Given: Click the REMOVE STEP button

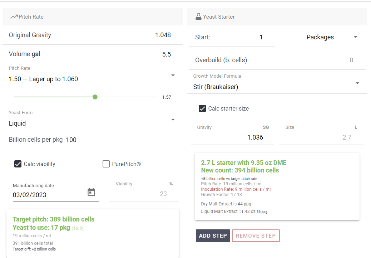Looking at the screenshot, I should click(256, 236).
